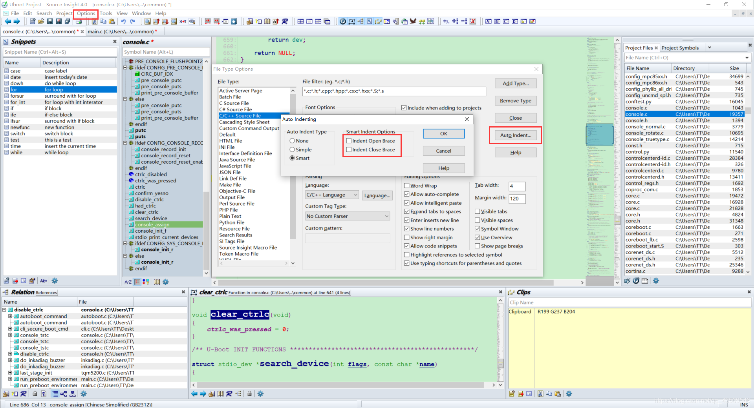The image size is (754, 408).
Task: Click the Lookup References blue R icon
Action: tap(285, 22)
